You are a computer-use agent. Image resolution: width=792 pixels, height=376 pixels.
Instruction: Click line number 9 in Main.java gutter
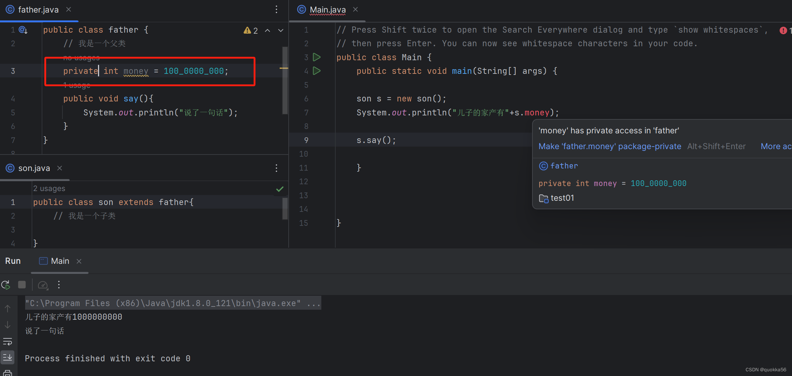point(306,140)
